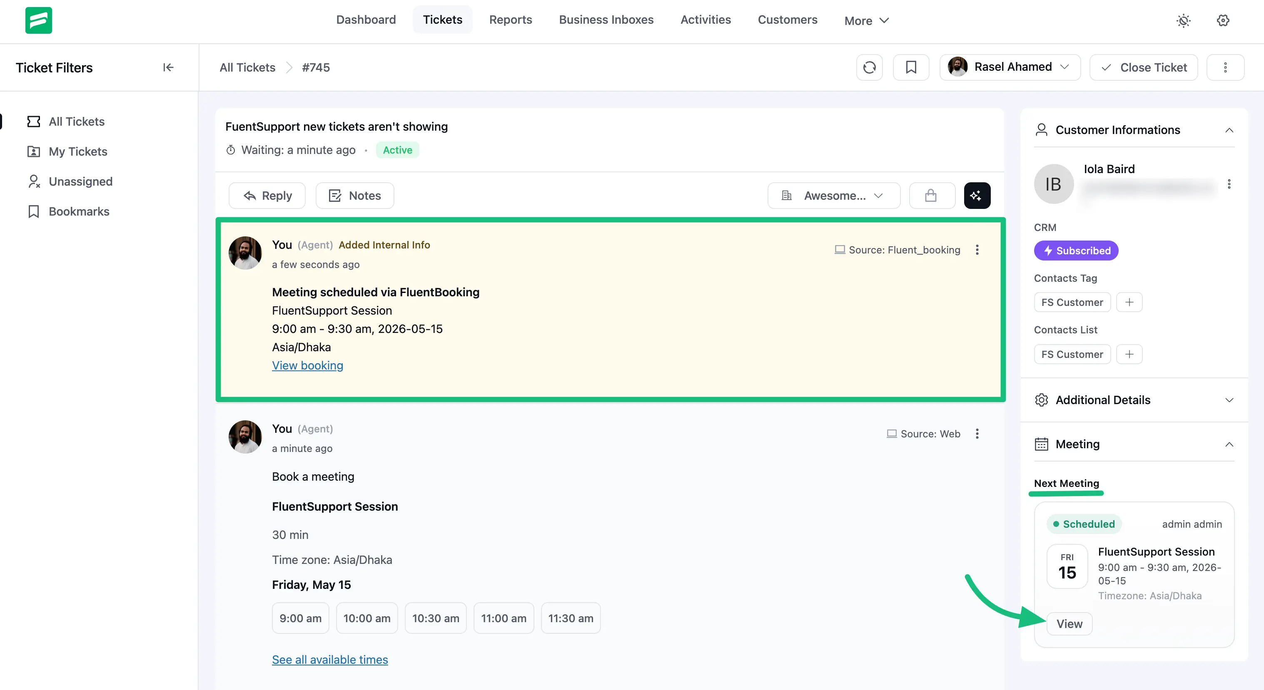Click See all available times link
This screenshot has width=1264, height=690.
[330, 660]
